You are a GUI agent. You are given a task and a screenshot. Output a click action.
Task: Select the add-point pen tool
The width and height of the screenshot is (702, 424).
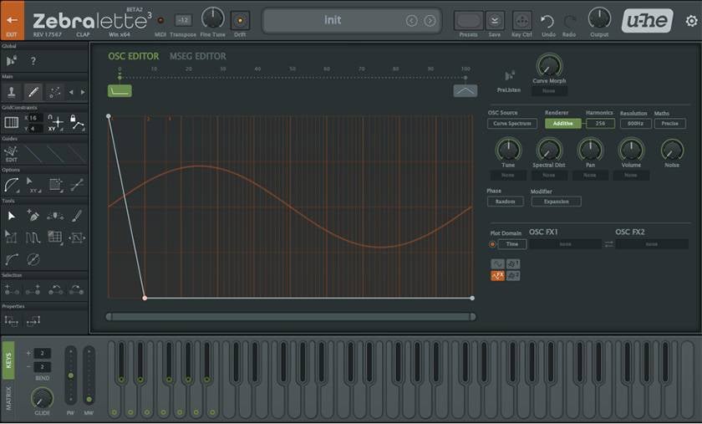coord(33,216)
